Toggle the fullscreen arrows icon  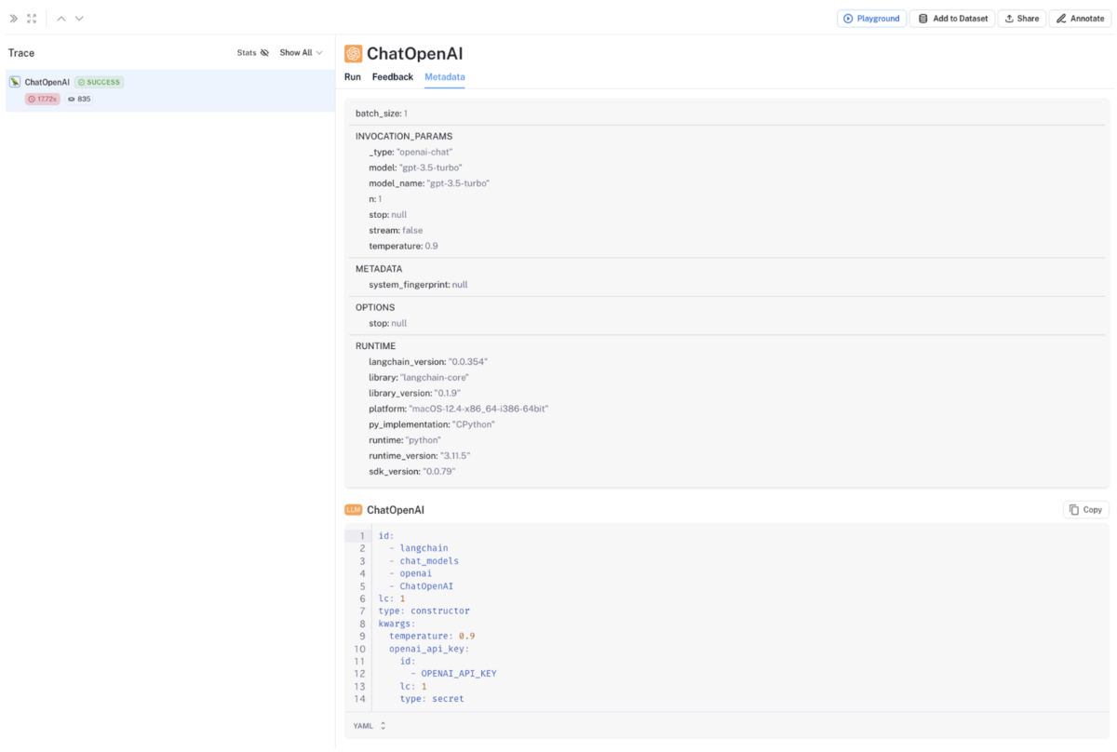[x=32, y=18]
